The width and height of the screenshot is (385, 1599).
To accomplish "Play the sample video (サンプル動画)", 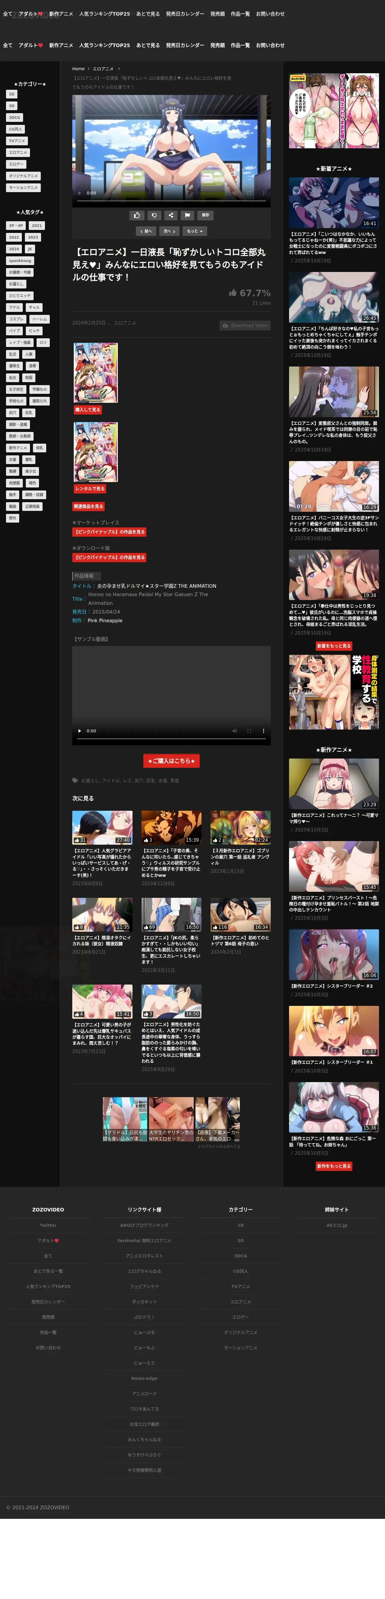I will 79,731.
